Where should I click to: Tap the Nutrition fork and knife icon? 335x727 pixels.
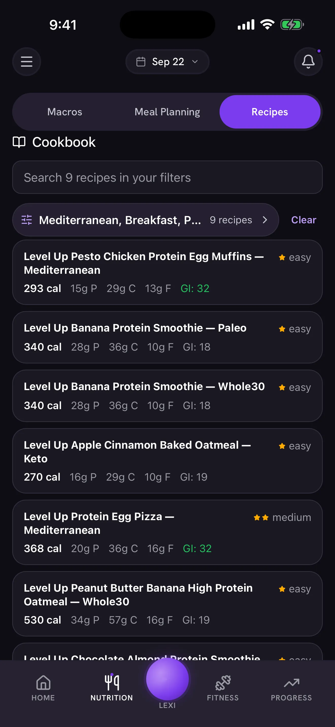pyautogui.click(x=112, y=682)
